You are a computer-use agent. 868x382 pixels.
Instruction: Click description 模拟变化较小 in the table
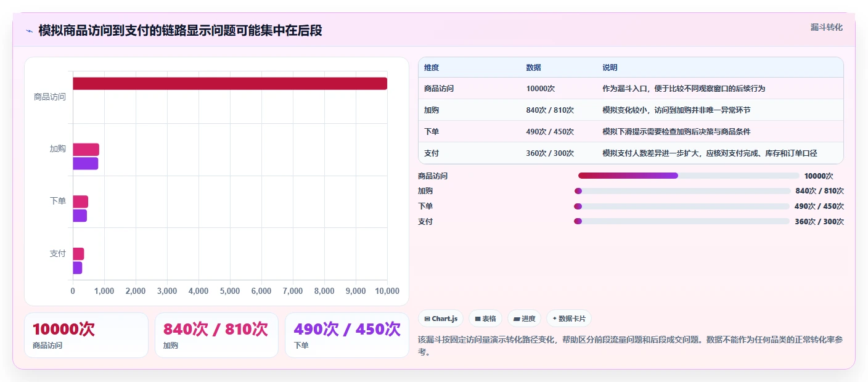tap(676, 110)
